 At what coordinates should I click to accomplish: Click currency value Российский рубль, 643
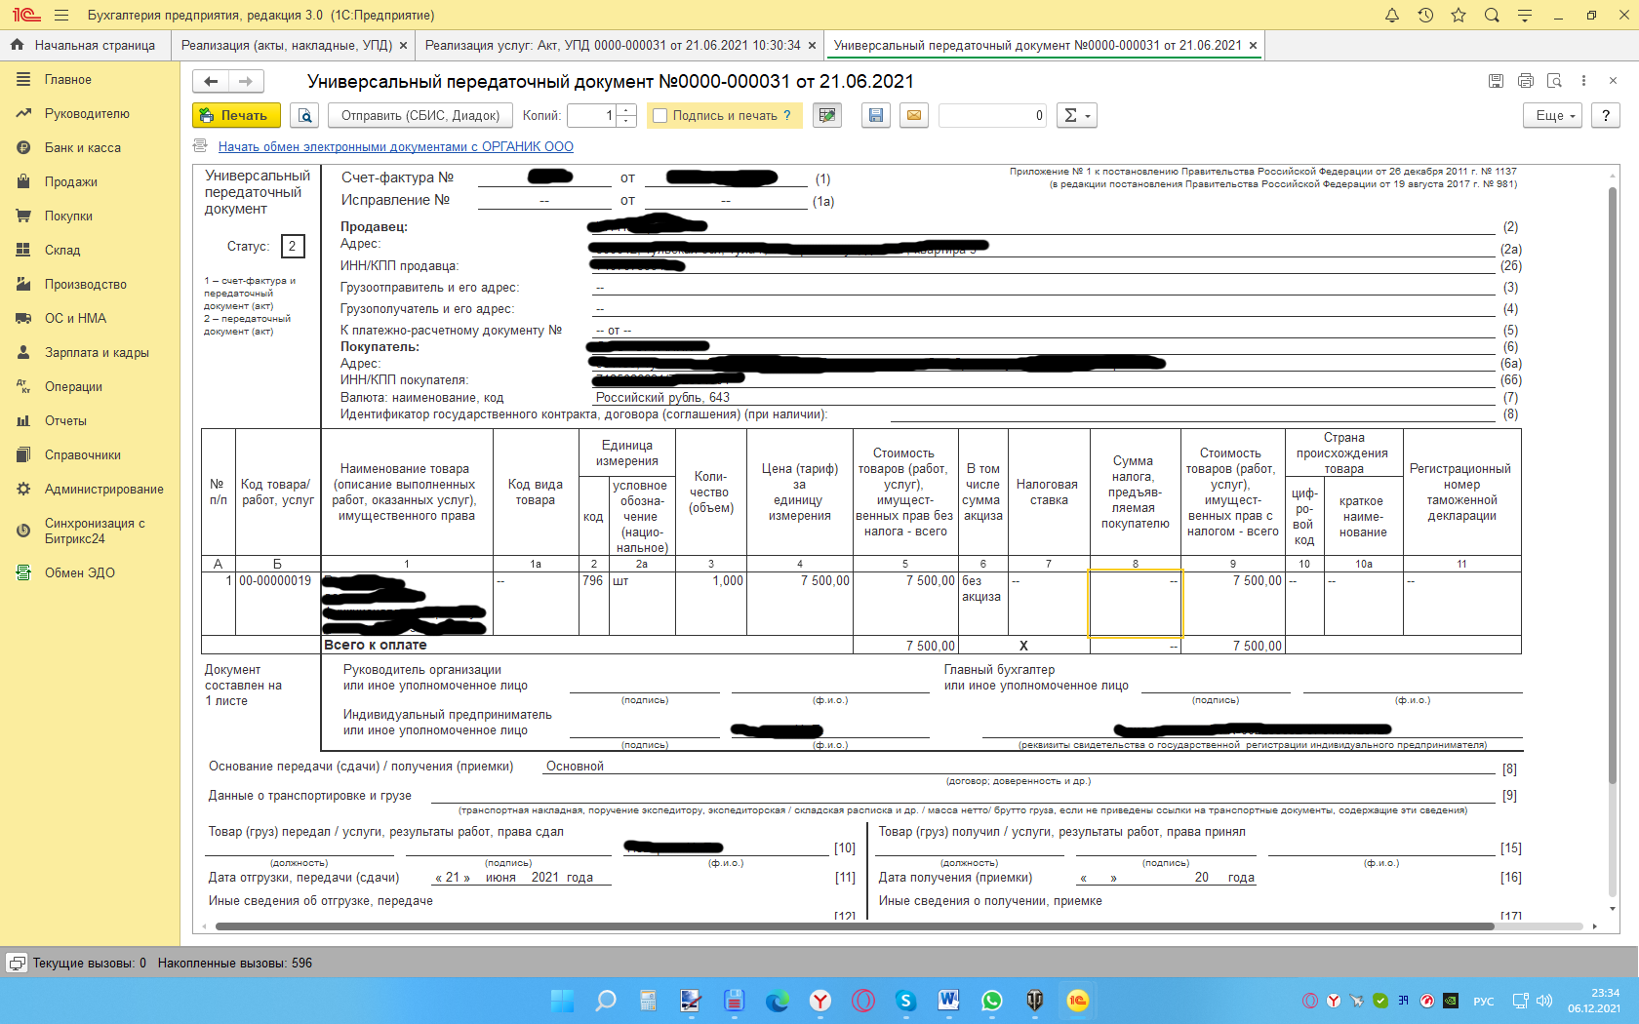click(x=662, y=398)
